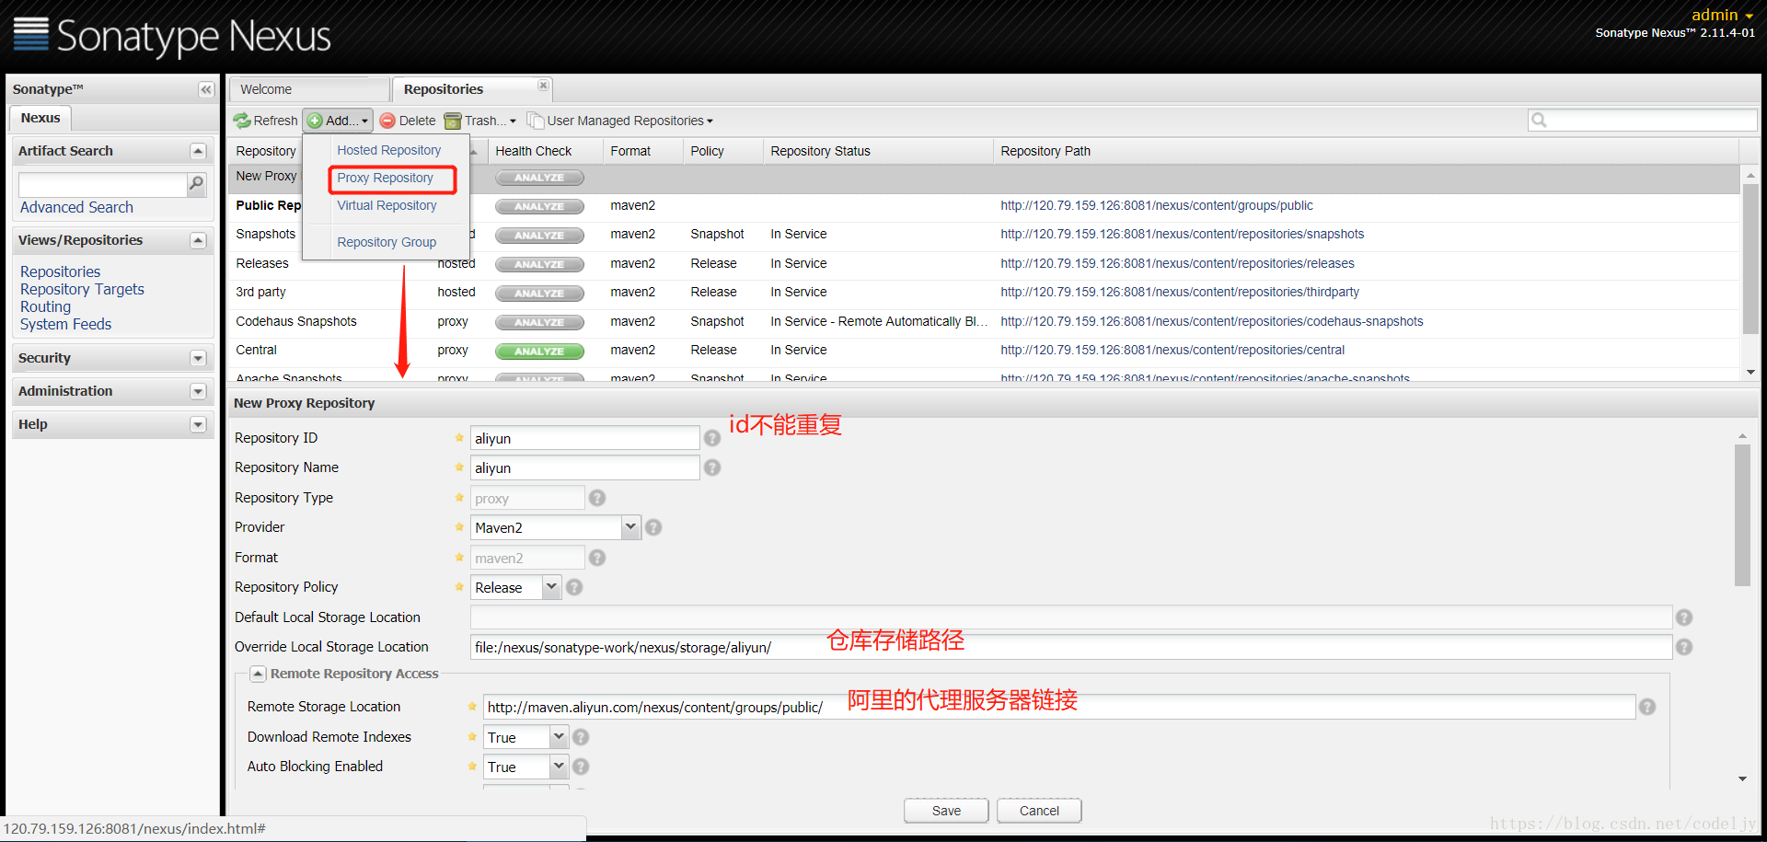Click help icon beside Repository Policy
The image size is (1767, 842).
coord(574,587)
